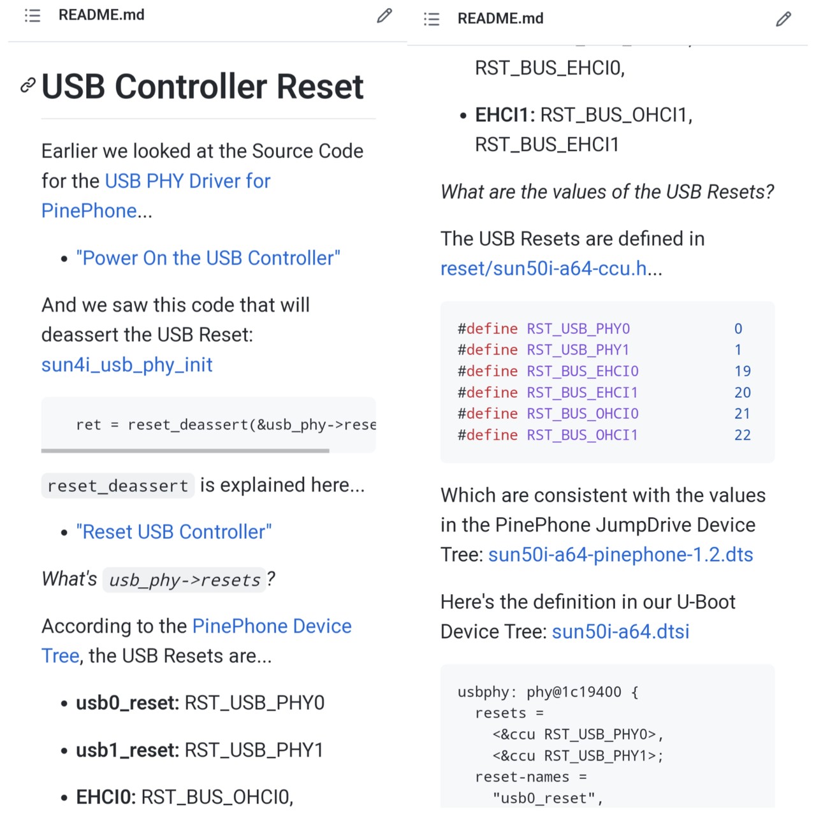Click the USB Controller Reset heading
This screenshot has width=816, height=816.
[202, 87]
